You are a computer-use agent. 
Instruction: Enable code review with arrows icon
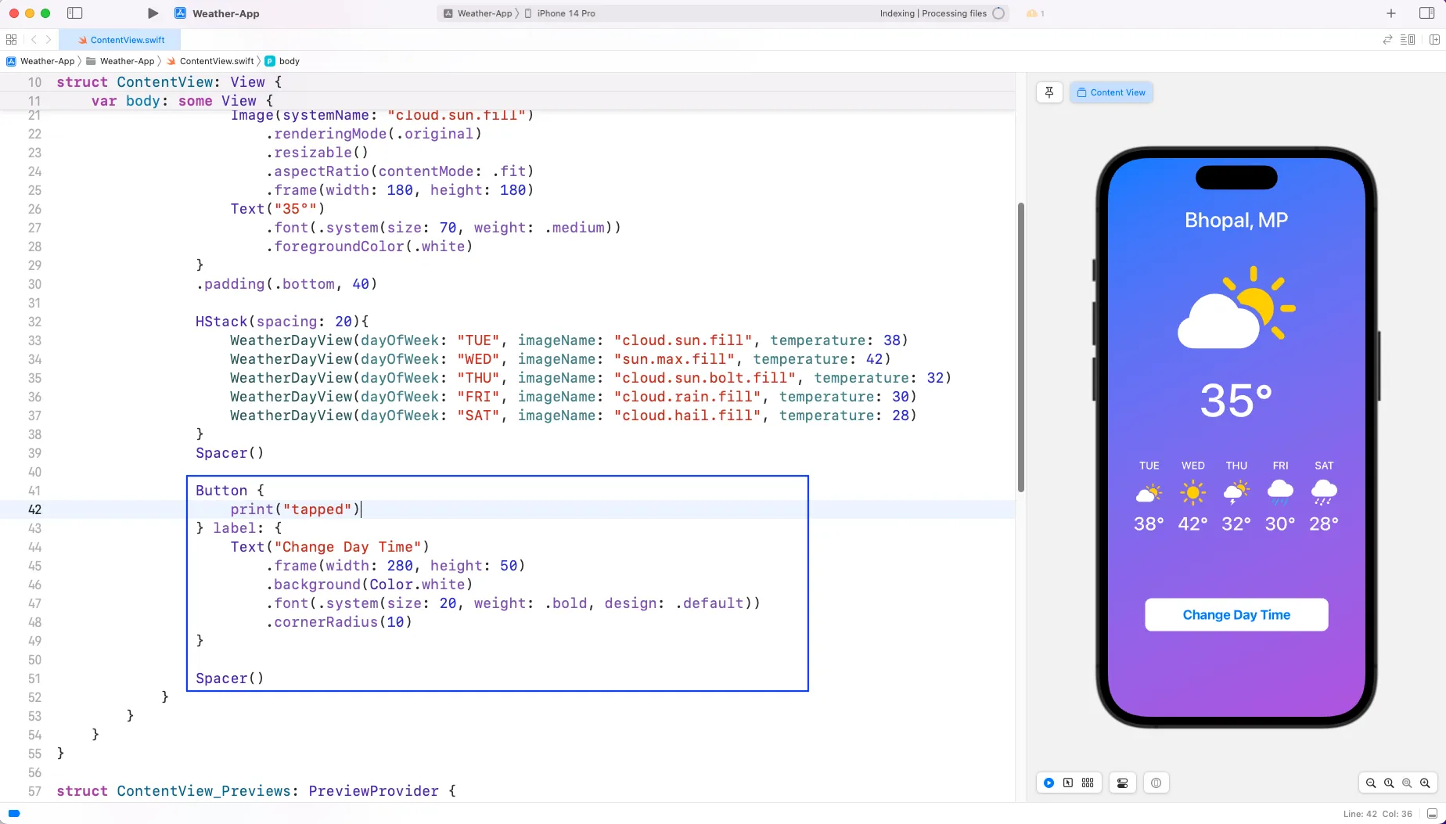[x=1387, y=39]
